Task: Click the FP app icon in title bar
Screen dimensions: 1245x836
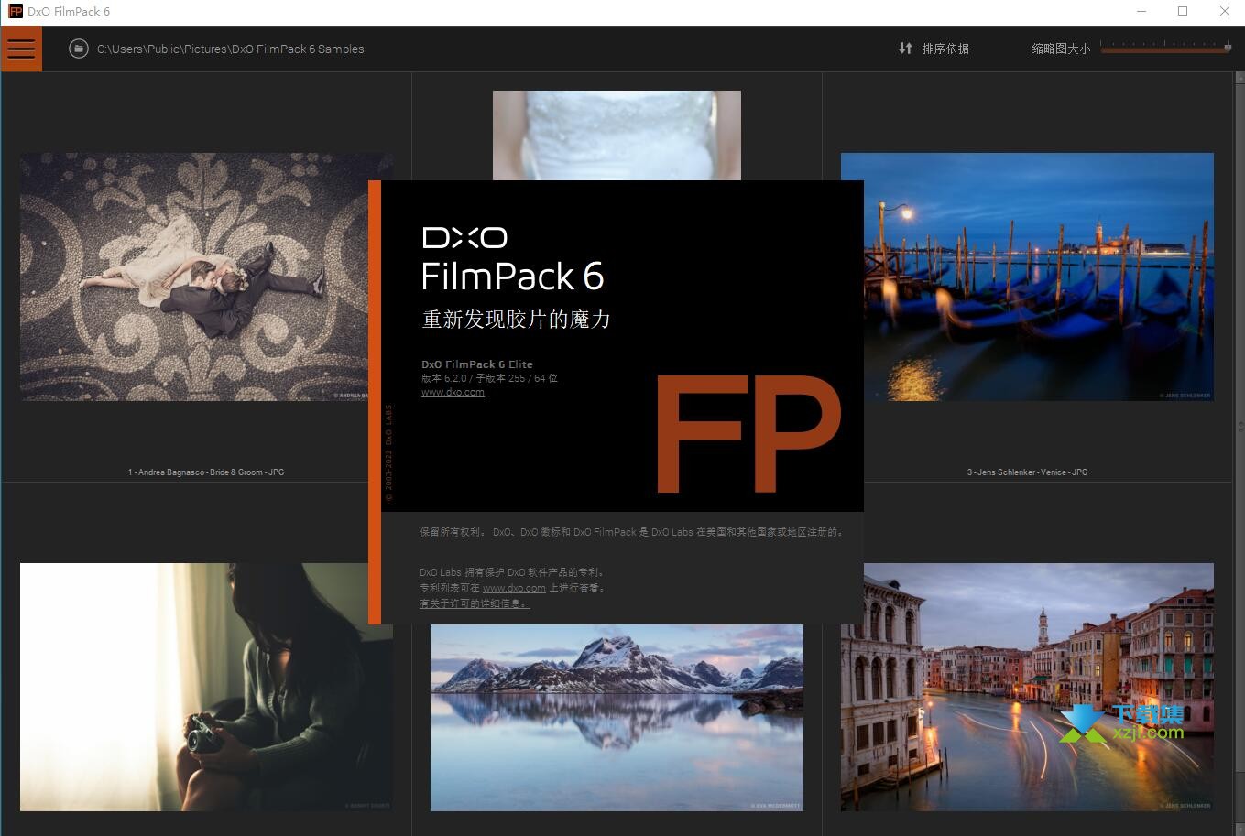Action: (15, 12)
